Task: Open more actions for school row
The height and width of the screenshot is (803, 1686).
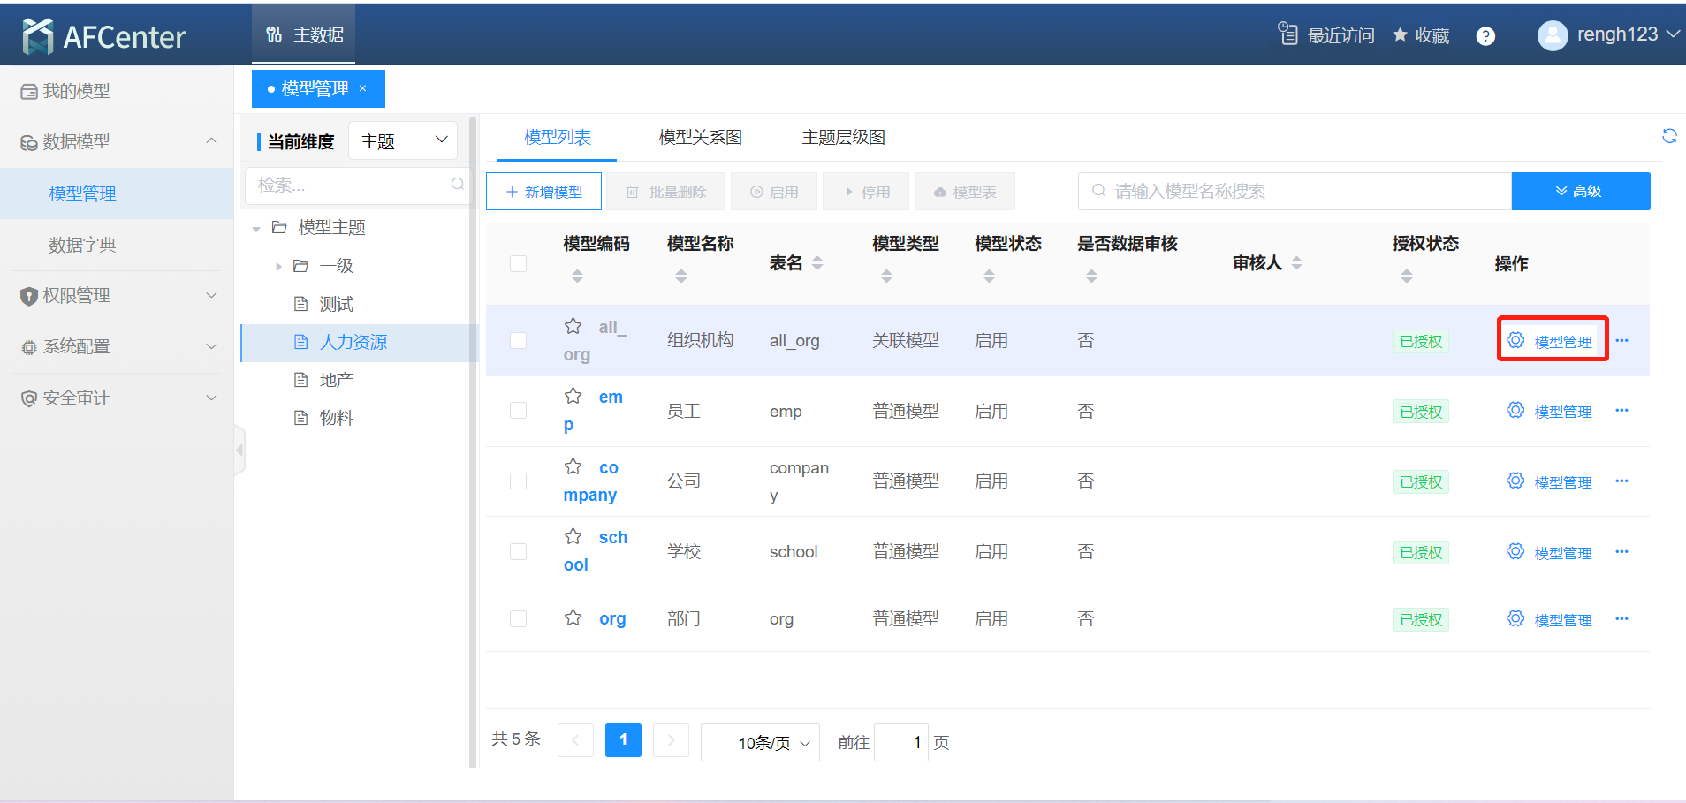Action: pos(1622,551)
